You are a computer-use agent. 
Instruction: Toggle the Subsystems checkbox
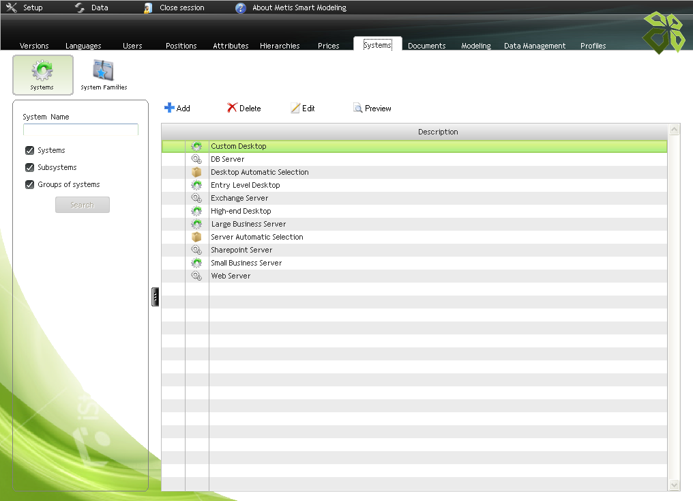pyautogui.click(x=29, y=167)
